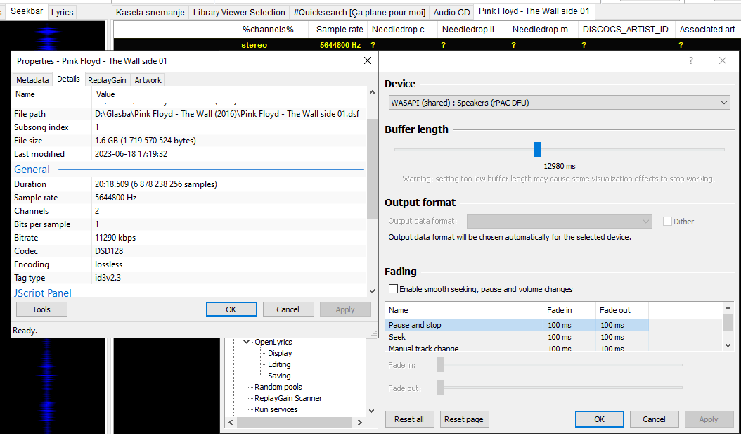The image size is (741, 434).
Task: Select Pink Floyd - The Wall side 01 tab
Action: pos(534,11)
